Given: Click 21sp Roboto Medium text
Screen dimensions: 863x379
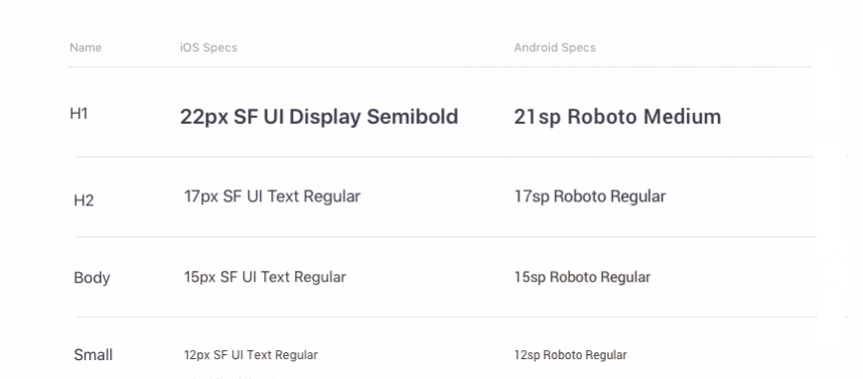Looking at the screenshot, I should 618,117.
